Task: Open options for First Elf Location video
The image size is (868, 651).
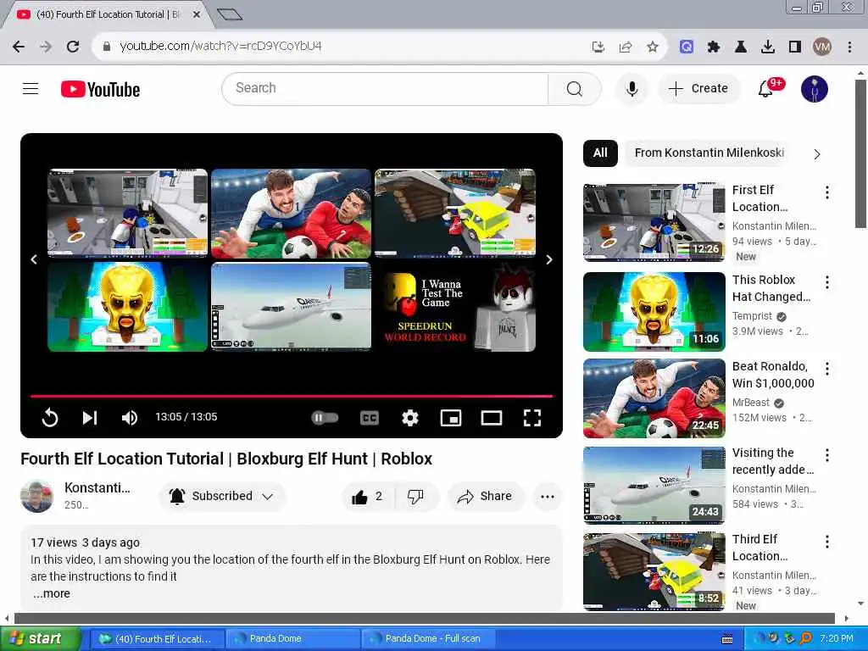Action: [827, 192]
